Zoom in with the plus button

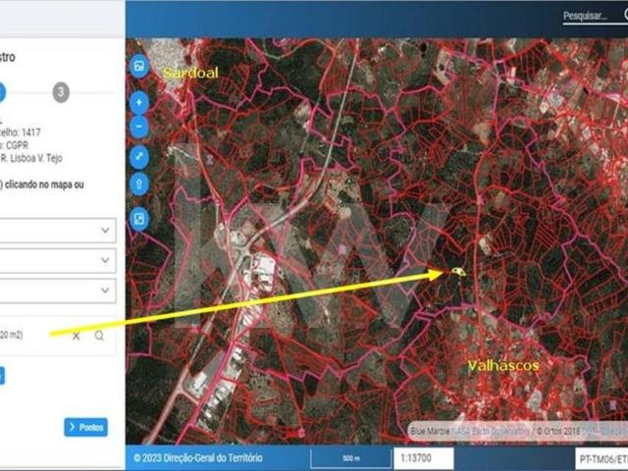(x=139, y=101)
